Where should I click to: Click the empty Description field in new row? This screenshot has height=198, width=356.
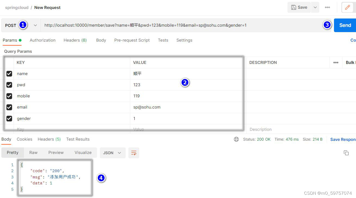coord(301,129)
